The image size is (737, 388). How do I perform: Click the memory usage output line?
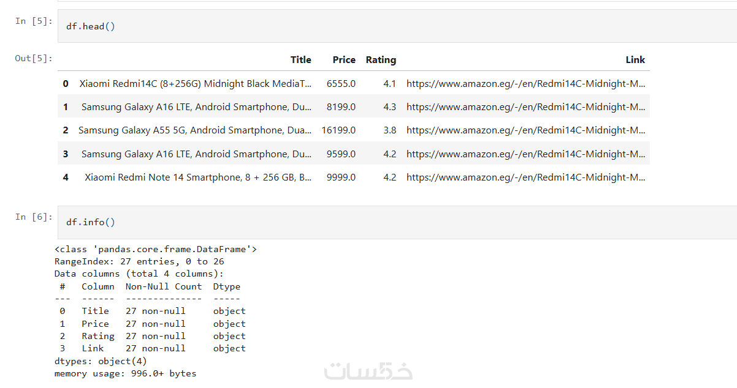[125, 373]
